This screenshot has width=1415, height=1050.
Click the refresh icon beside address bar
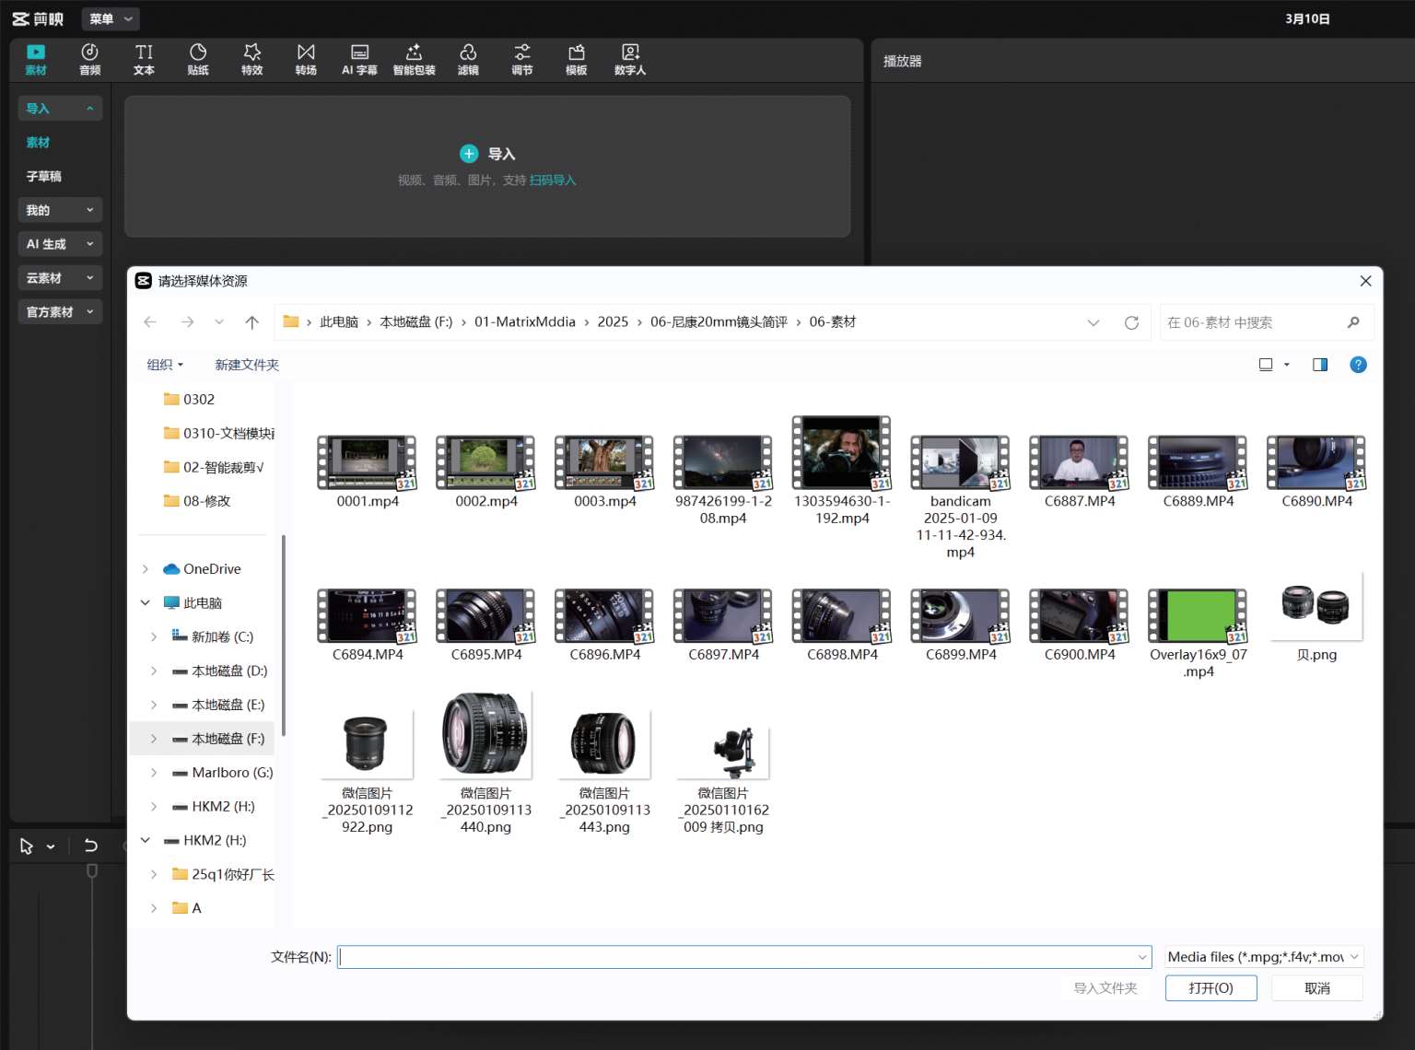click(x=1131, y=322)
